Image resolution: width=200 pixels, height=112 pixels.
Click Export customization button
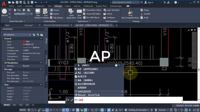coord(55,14)
